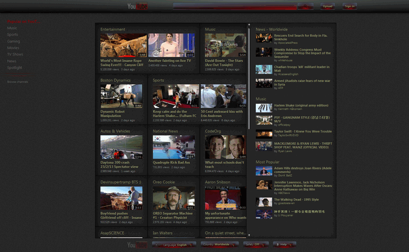Open Macklemore Thrift Shop video link
The width and height of the screenshot is (409, 252).
(303, 146)
